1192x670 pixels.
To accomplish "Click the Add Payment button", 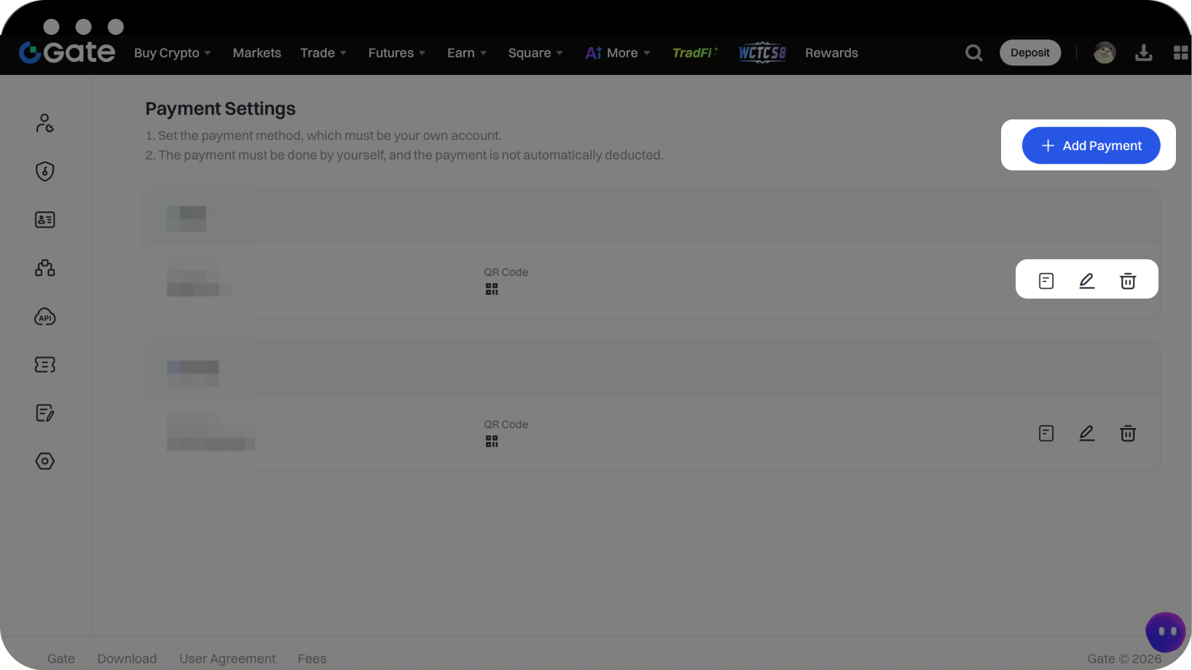I will click(1091, 146).
